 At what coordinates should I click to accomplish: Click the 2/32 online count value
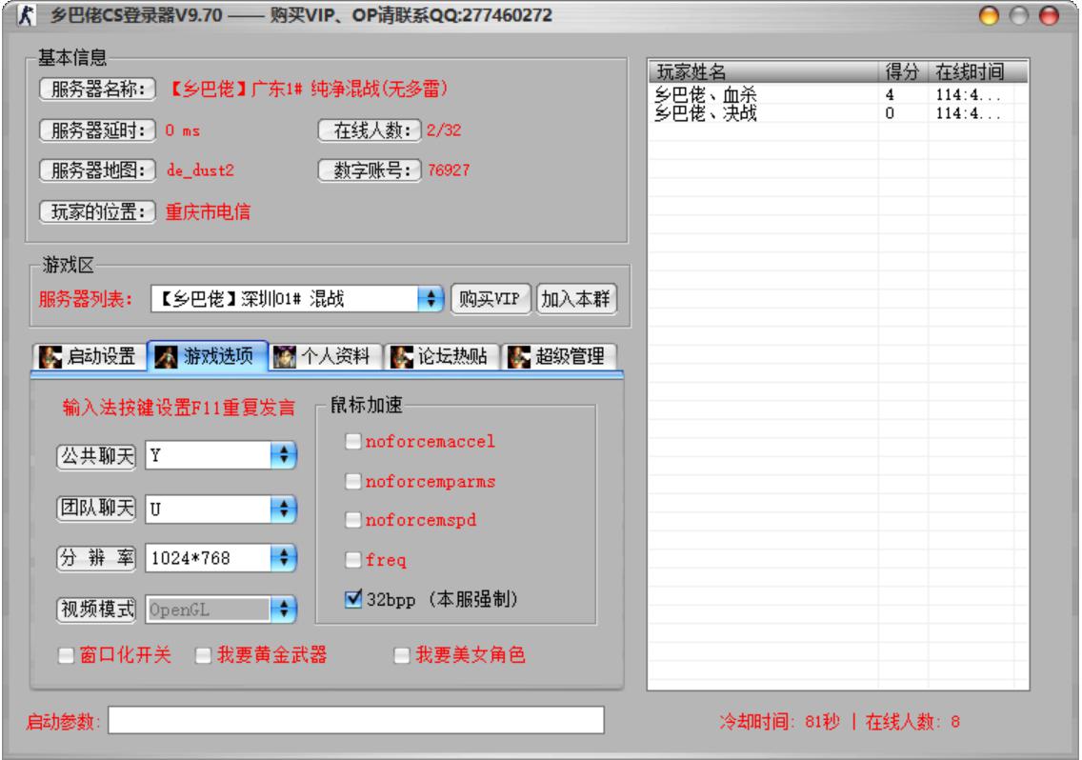pyautogui.click(x=444, y=130)
